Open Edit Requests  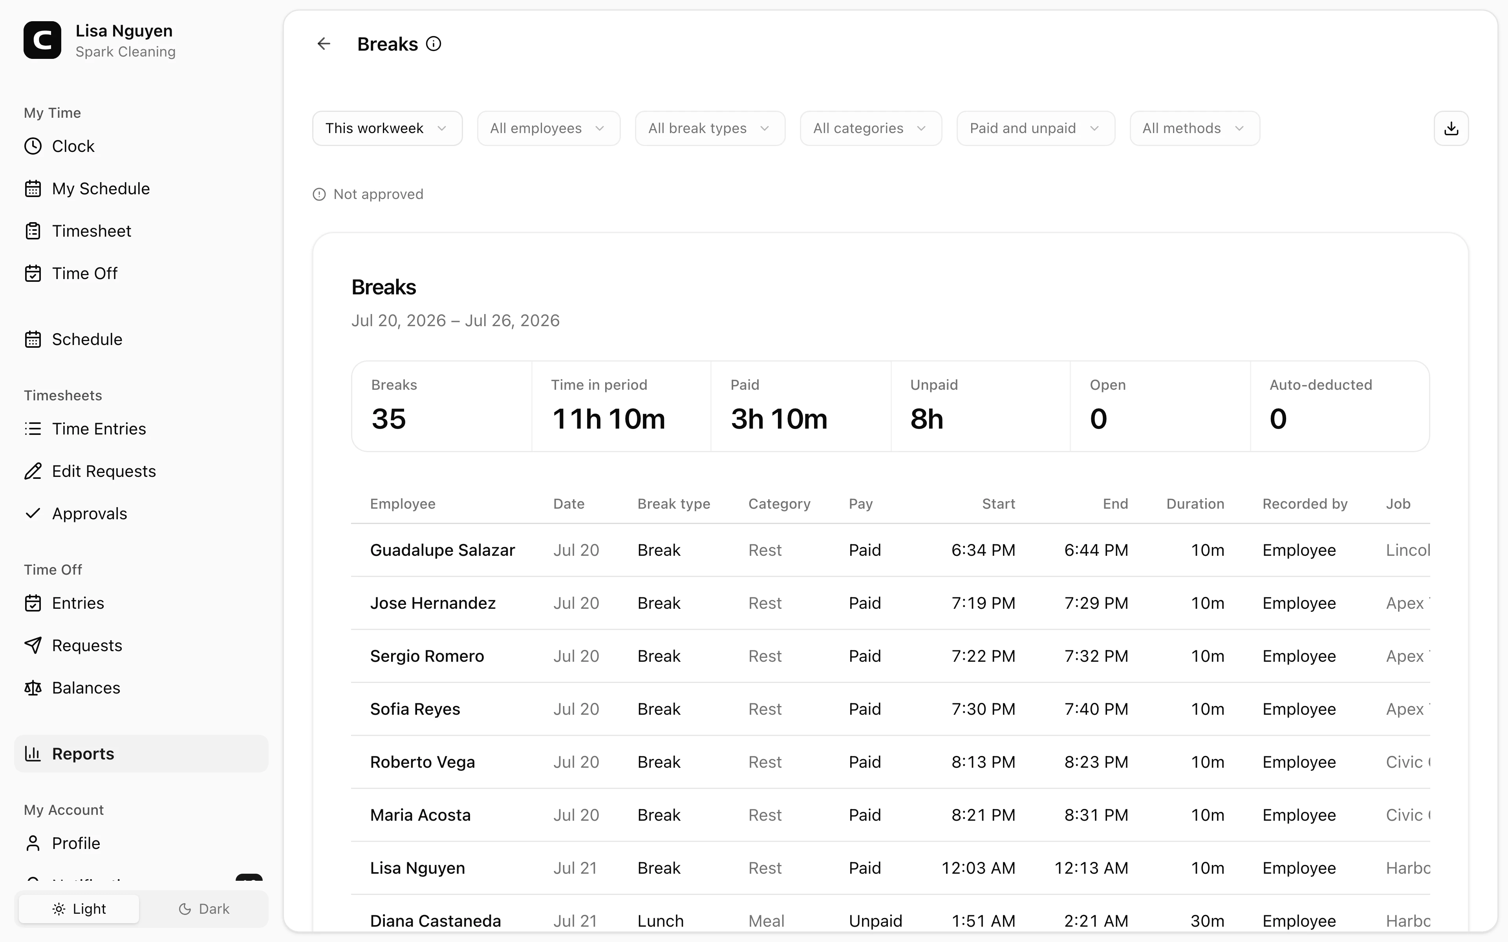(x=141, y=472)
